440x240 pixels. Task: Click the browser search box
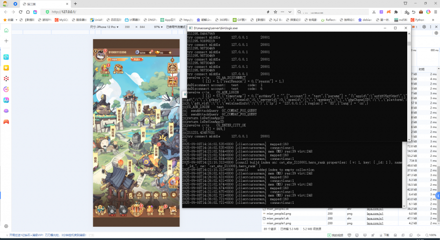coord(332,12)
